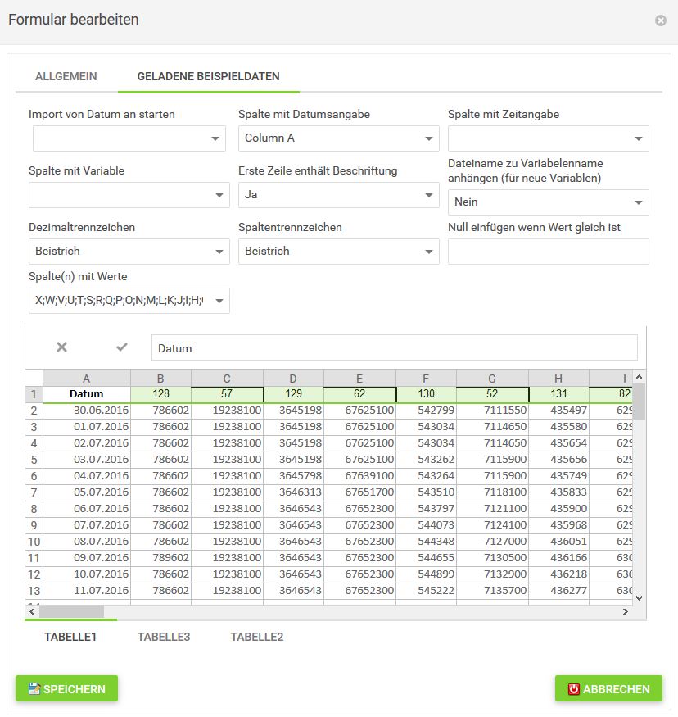678x717 pixels.
Task: Select the Geladene Beispieldaten tab
Action: tap(208, 76)
